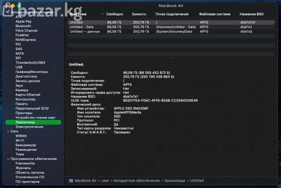The width and height of the screenshot is (281, 188).
Task: Sort volumes by the Свободно column
Action: click(115, 14)
